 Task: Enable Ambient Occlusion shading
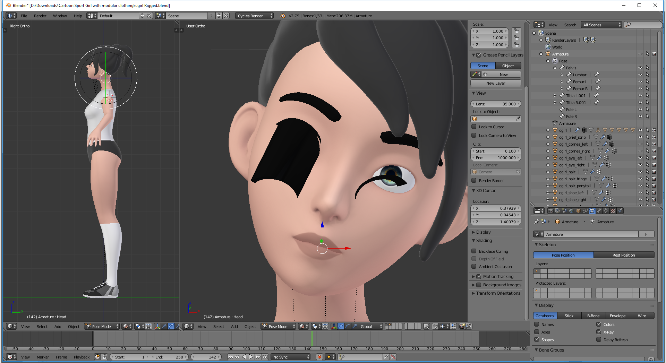[x=474, y=267]
